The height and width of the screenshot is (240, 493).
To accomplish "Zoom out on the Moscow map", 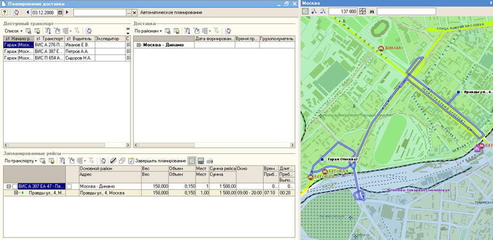I will [323, 11].
